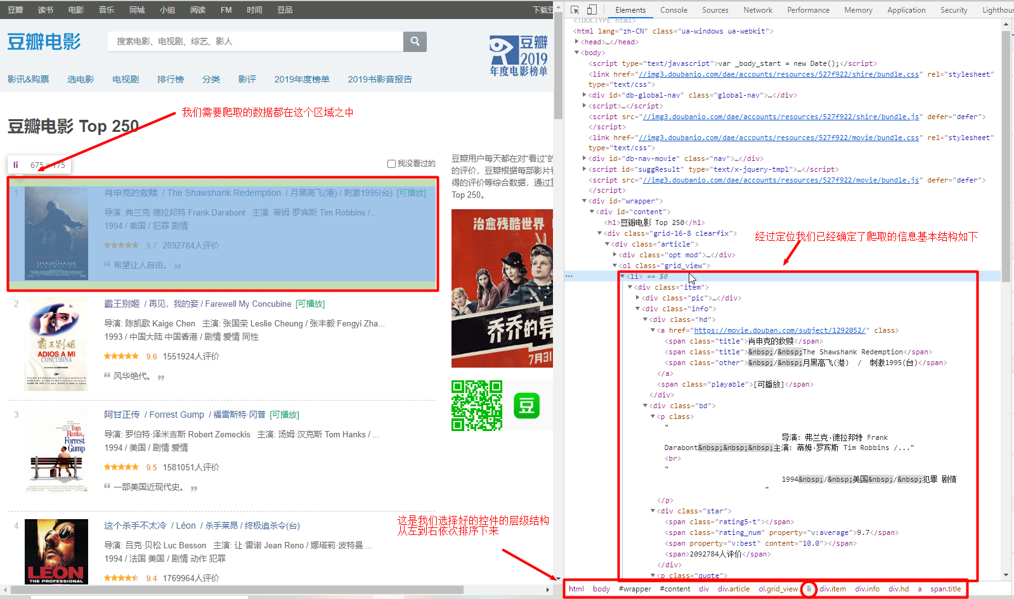Click the ol.grid_view breadcrumb
The width and height of the screenshot is (1014, 599).
tap(778, 589)
